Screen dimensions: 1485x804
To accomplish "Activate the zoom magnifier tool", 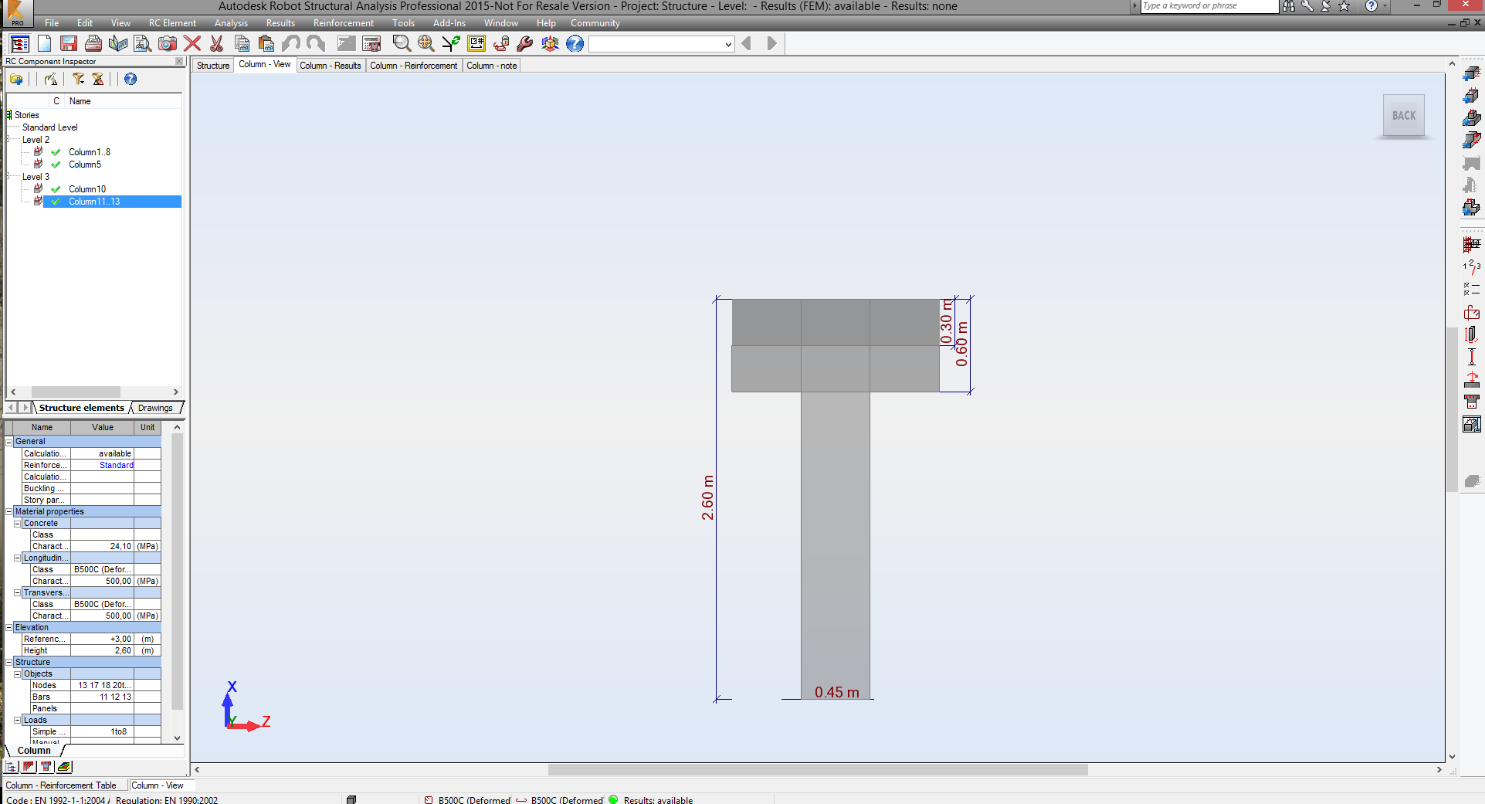I will tap(400, 44).
